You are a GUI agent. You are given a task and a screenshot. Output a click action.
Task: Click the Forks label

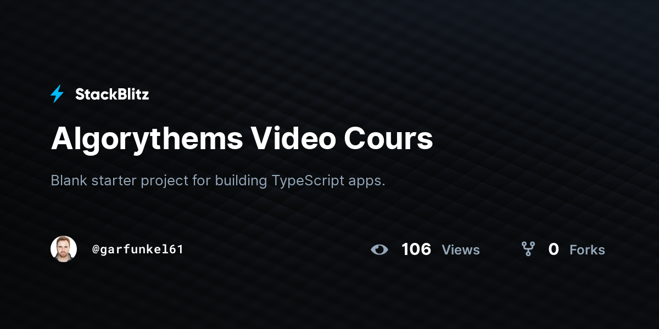[587, 250]
